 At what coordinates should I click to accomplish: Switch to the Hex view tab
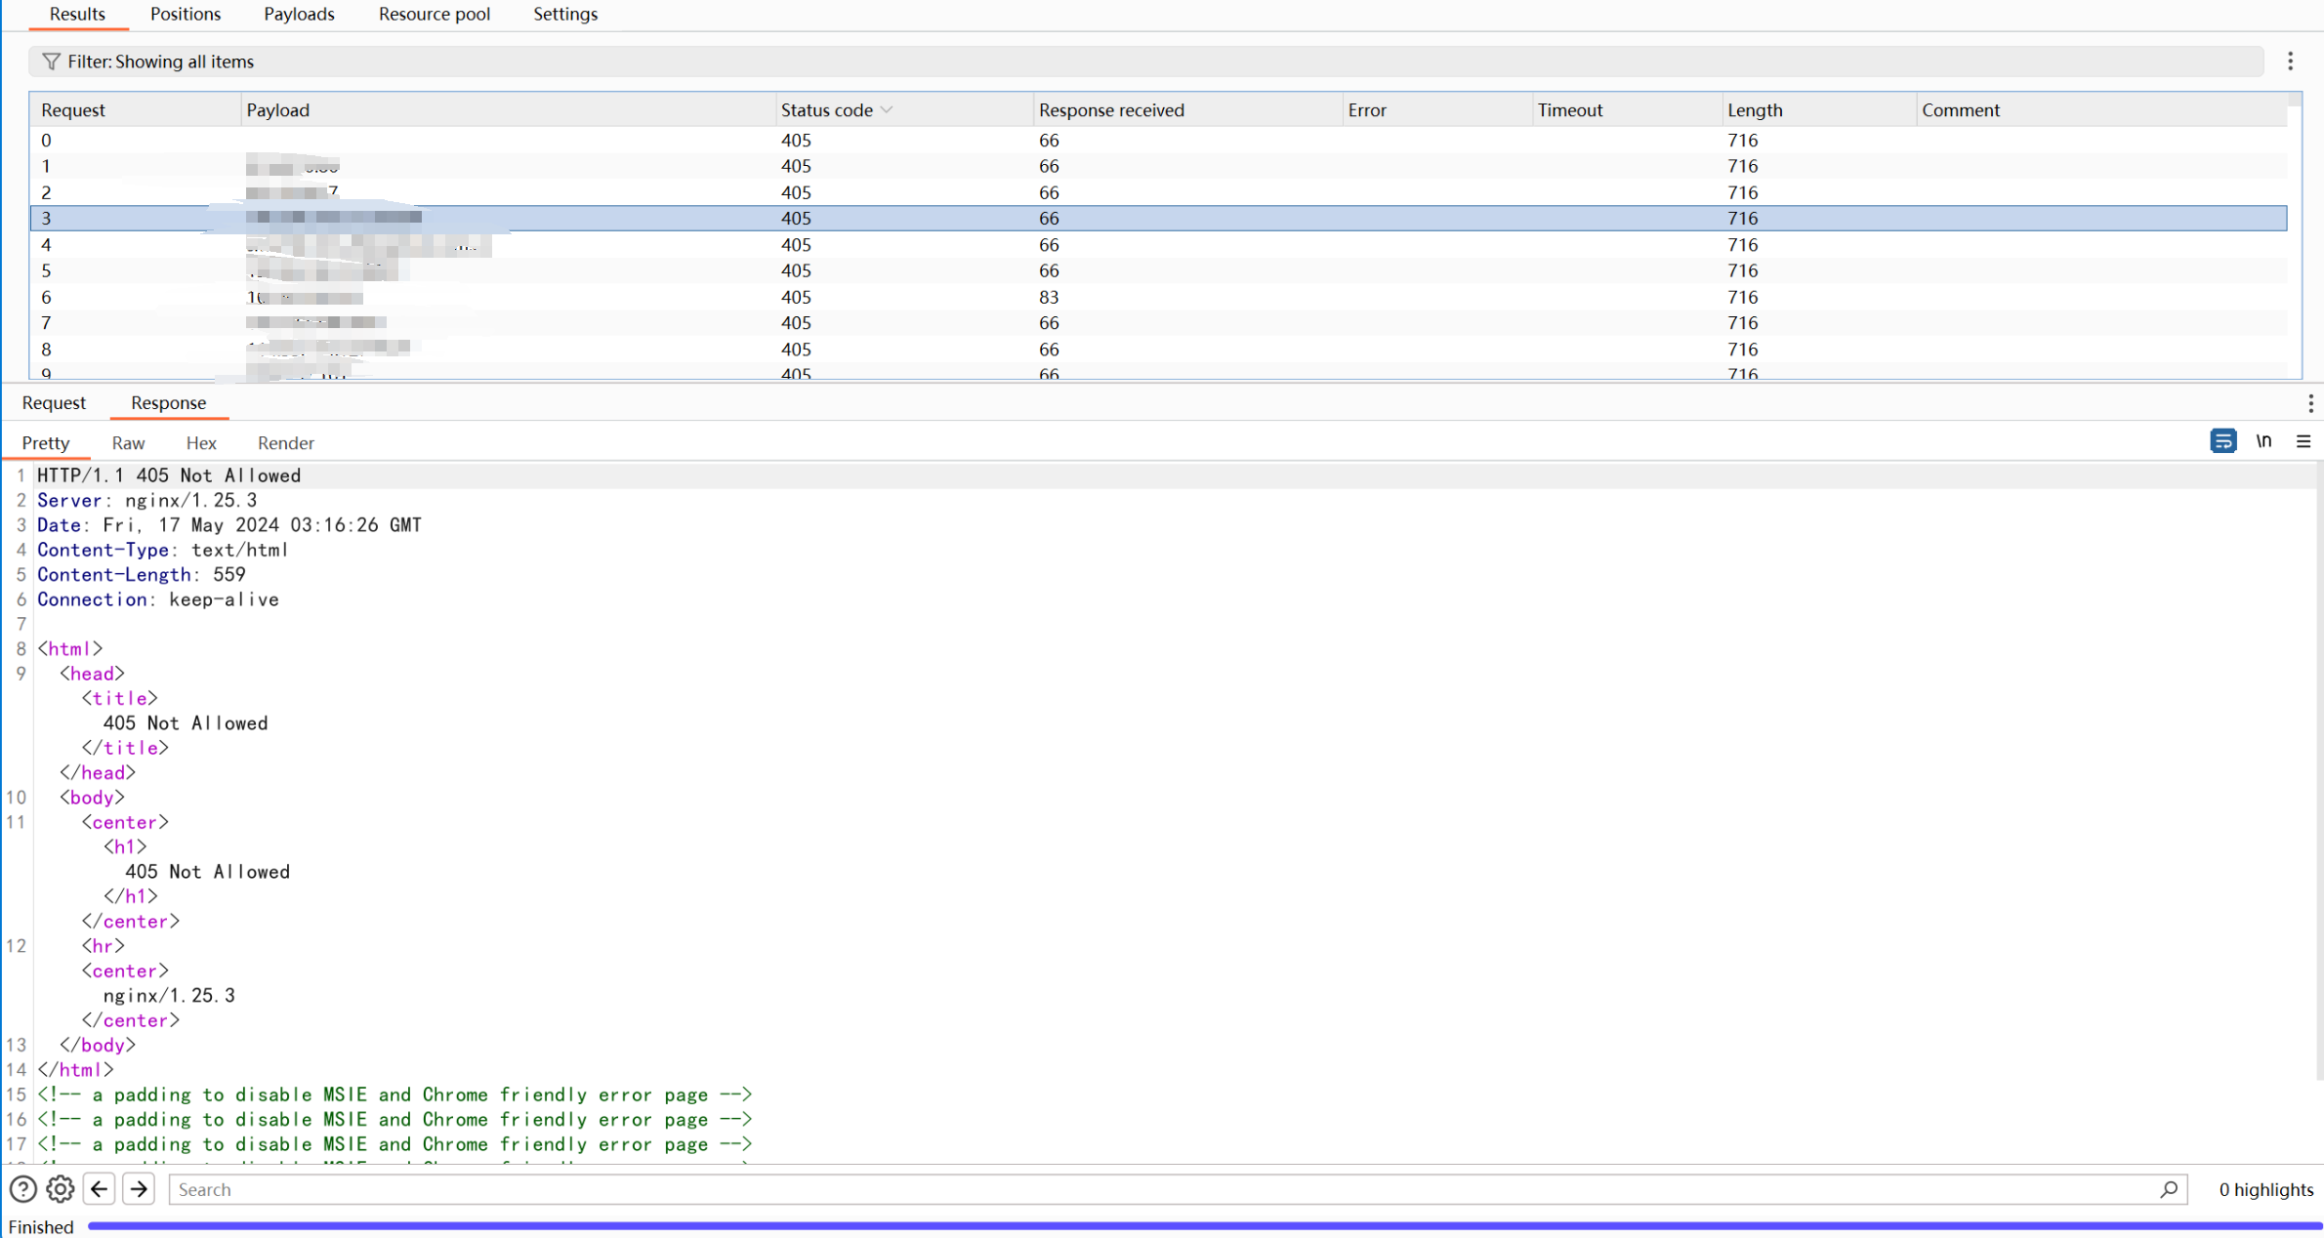[x=201, y=443]
